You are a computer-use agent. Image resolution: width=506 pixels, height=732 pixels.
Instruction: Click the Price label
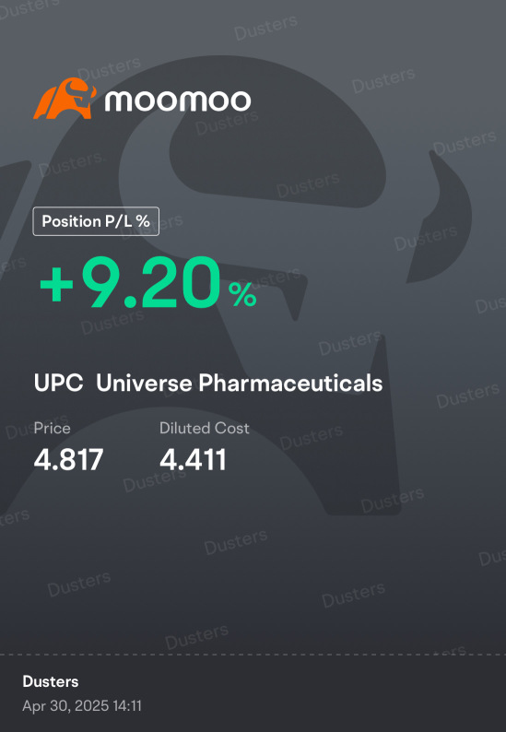coord(52,428)
